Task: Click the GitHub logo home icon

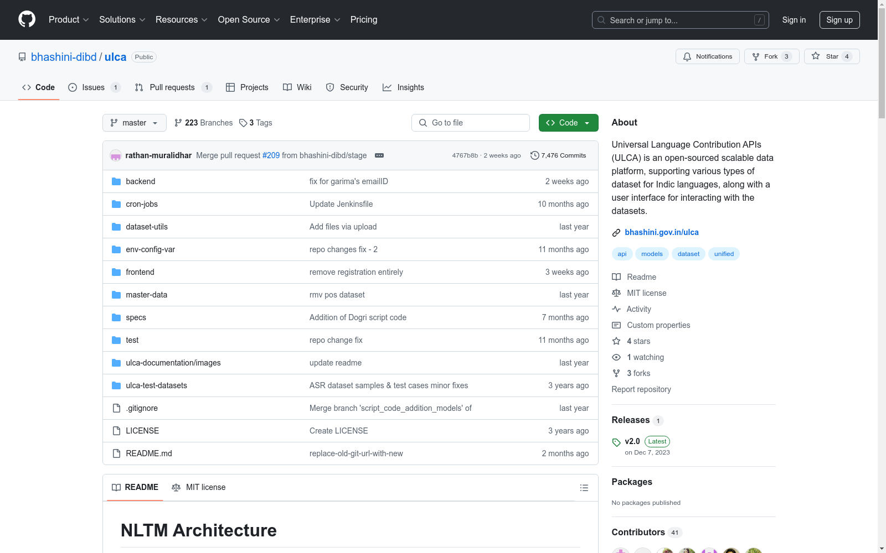Action: click(27, 19)
